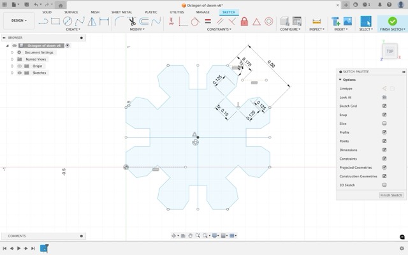The image size is (408, 255).
Task: Open the DESIGN workspace dropdown
Action: [18, 20]
